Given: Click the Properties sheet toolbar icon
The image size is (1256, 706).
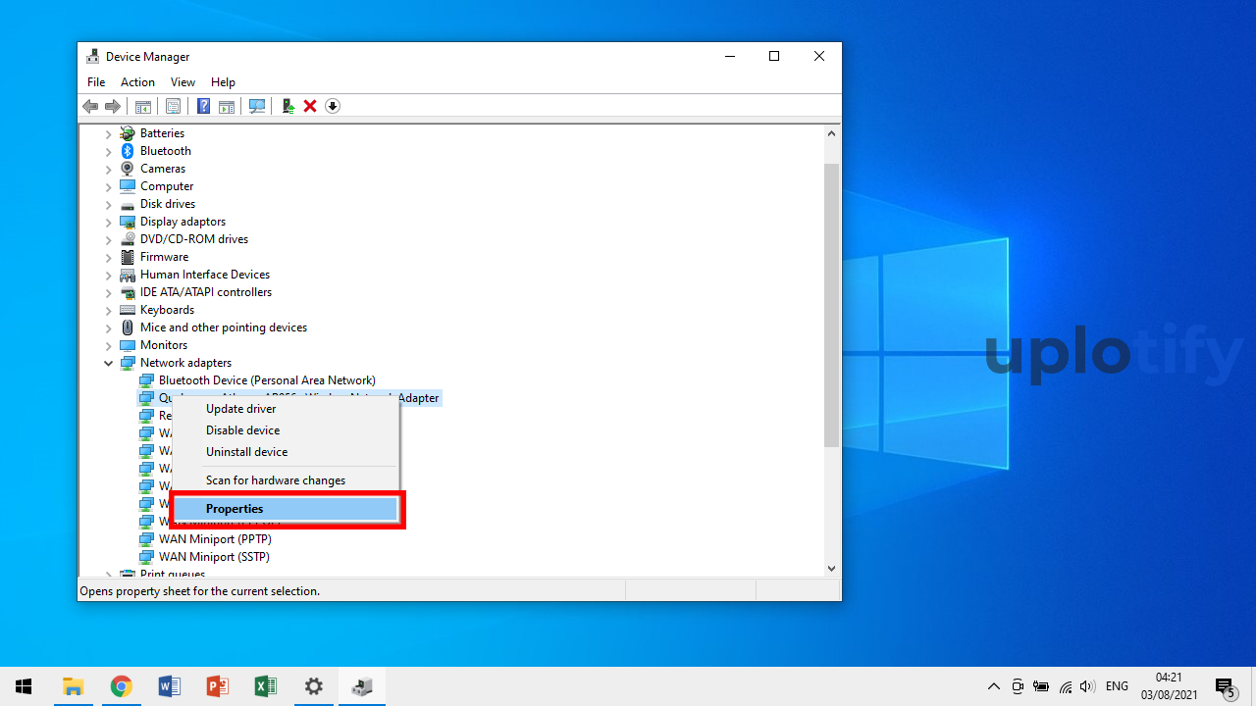Looking at the screenshot, I should (173, 106).
